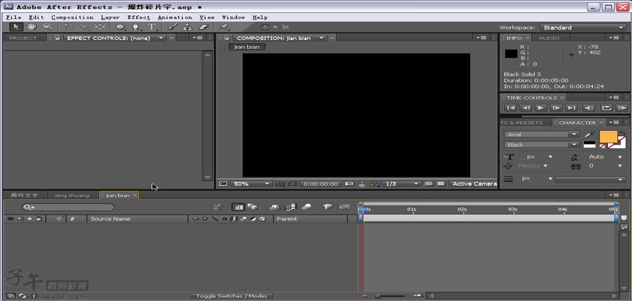Switch to the Audio panel tab
The width and height of the screenshot is (632, 301).
click(549, 38)
